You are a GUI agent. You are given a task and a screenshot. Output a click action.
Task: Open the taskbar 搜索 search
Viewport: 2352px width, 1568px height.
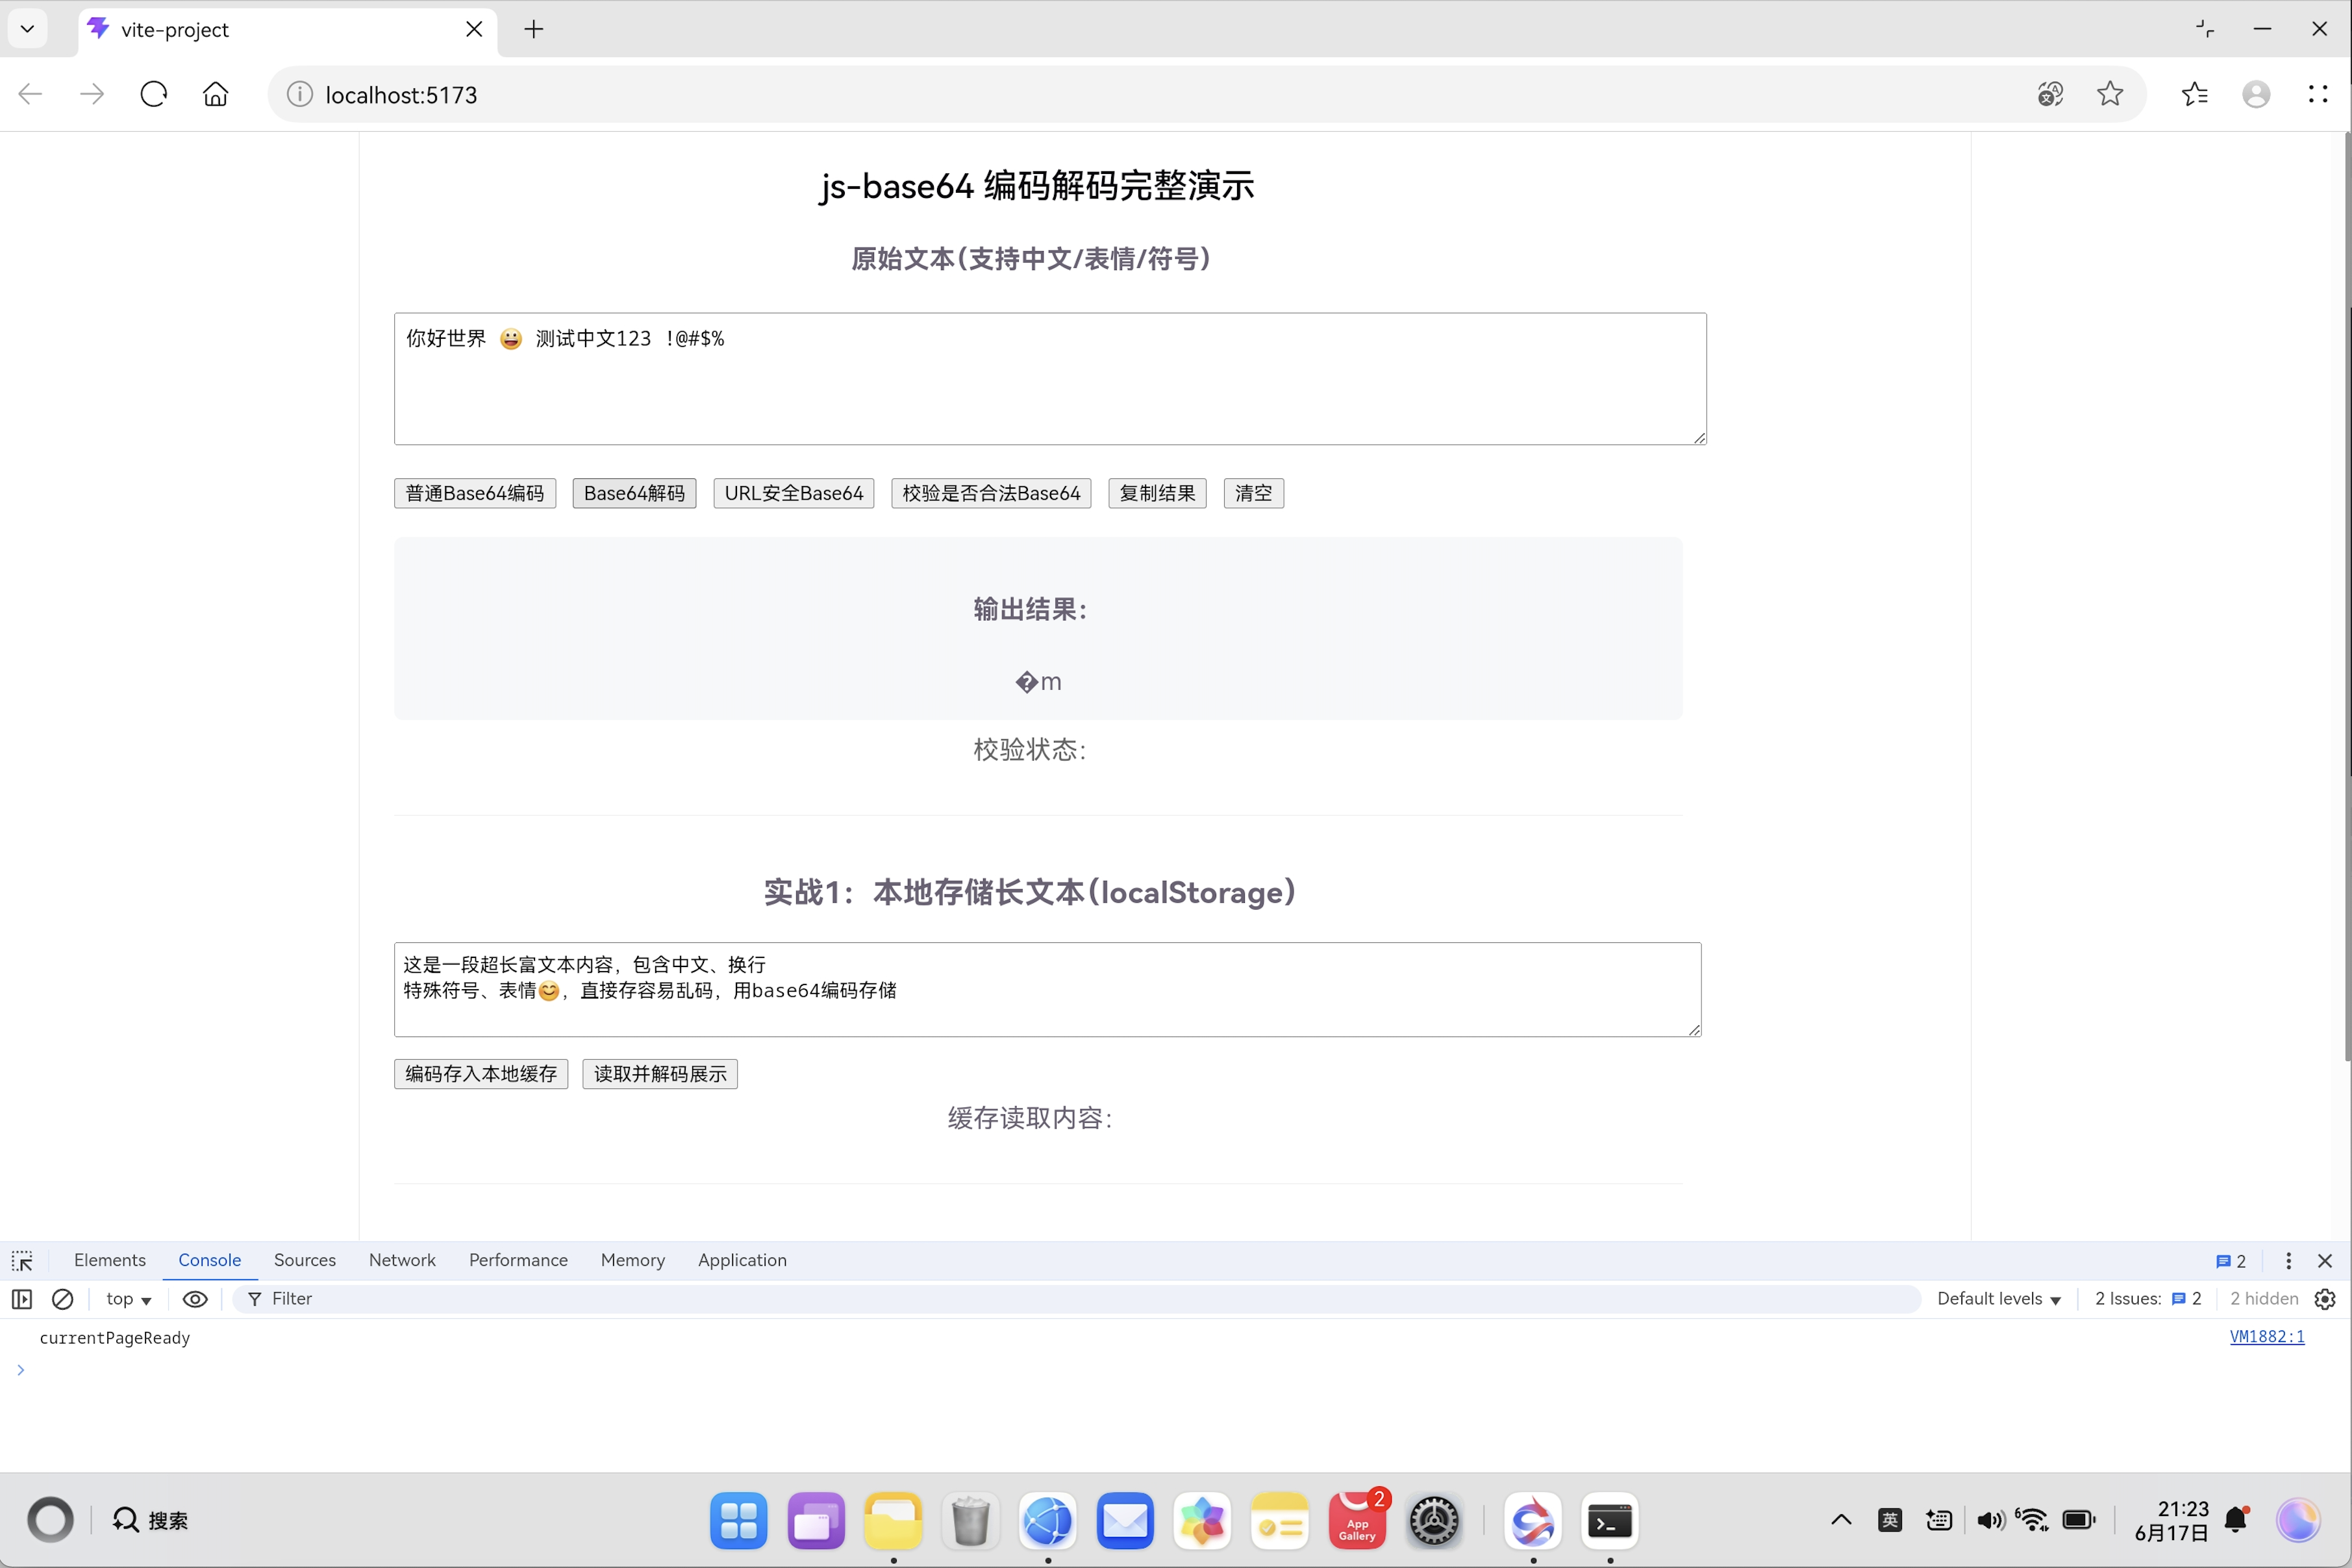[x=150, y=1520]
